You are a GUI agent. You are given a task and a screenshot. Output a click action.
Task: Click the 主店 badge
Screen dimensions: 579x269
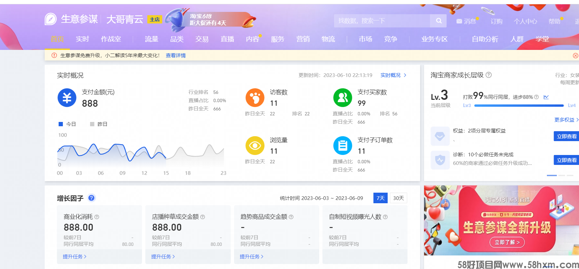click(x=155, y=19)
